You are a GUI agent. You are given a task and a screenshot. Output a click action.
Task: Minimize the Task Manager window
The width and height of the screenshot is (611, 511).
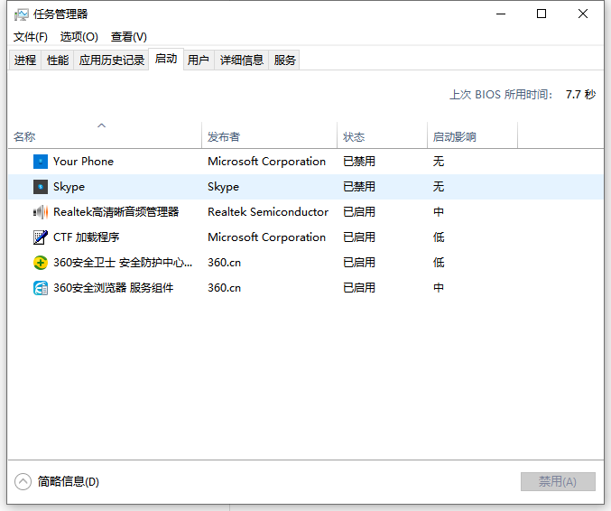[501, 14]
